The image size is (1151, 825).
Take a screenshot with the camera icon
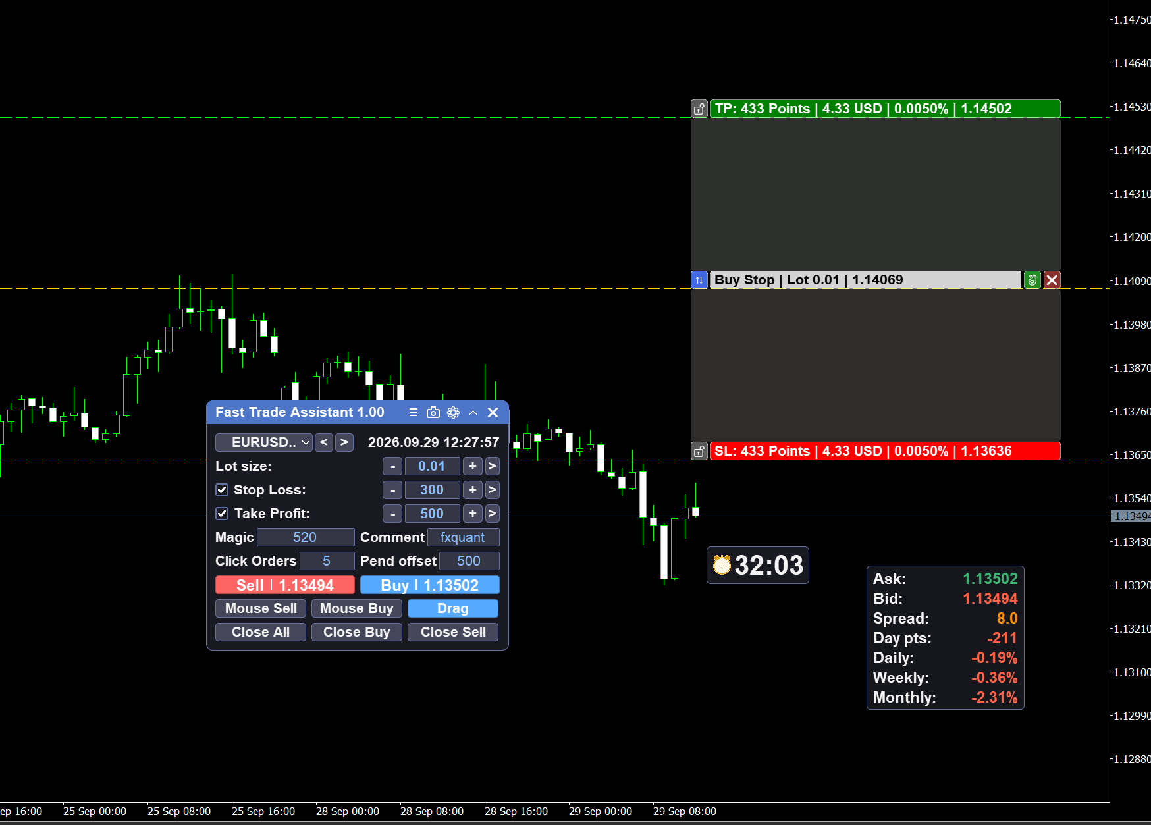coord(433,412)
